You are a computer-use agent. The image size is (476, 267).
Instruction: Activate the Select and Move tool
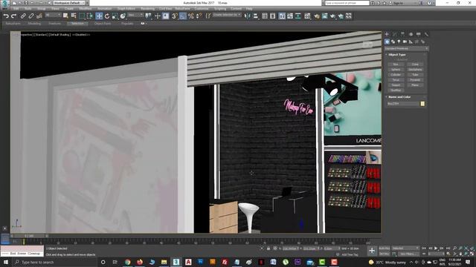[99, 16]
